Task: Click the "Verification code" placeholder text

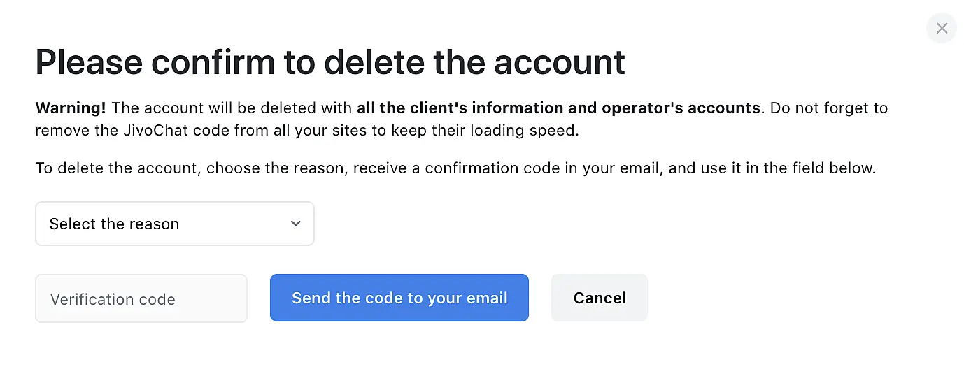Action: [x=113, y=299]
